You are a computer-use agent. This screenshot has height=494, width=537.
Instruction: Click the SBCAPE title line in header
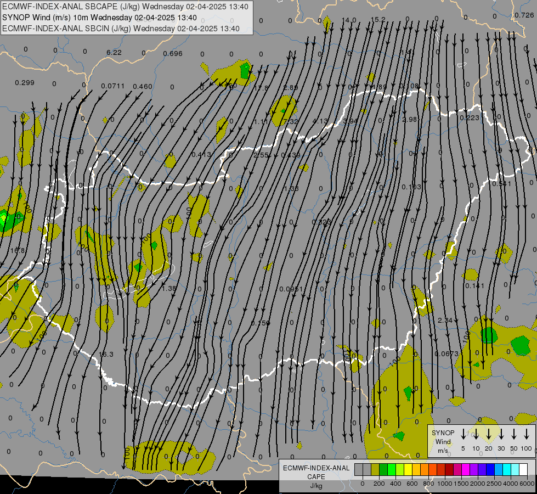click(x=125, y=7)
